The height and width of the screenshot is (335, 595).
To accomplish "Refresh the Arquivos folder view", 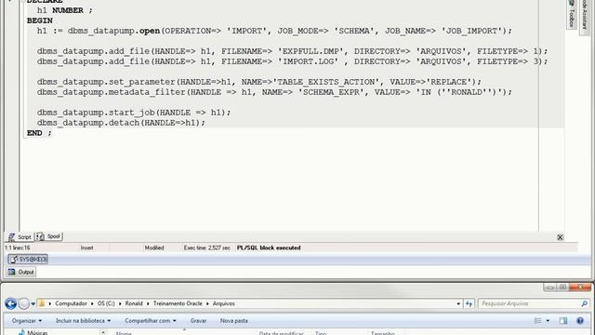I will [x=469, y=303].
